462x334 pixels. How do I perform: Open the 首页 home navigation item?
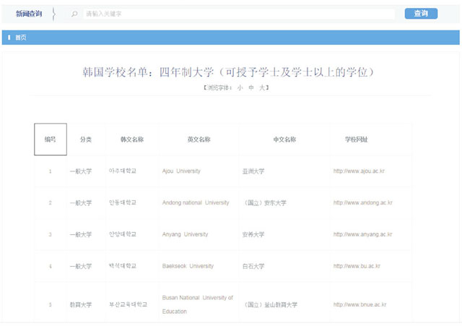click(21, 38)
